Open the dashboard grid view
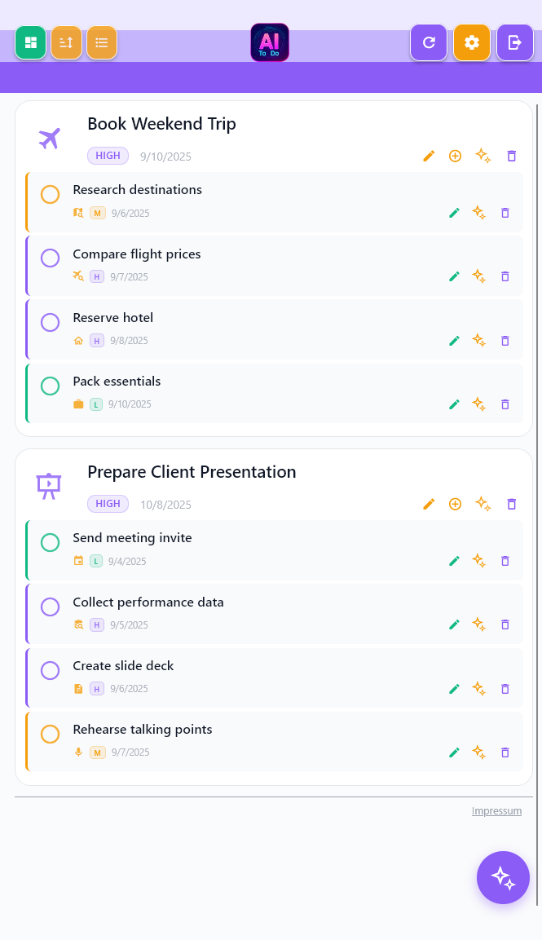The image size is (542, 940). point(31,43)
